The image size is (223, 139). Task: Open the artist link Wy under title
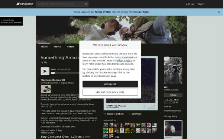click(x=45, y=62)
